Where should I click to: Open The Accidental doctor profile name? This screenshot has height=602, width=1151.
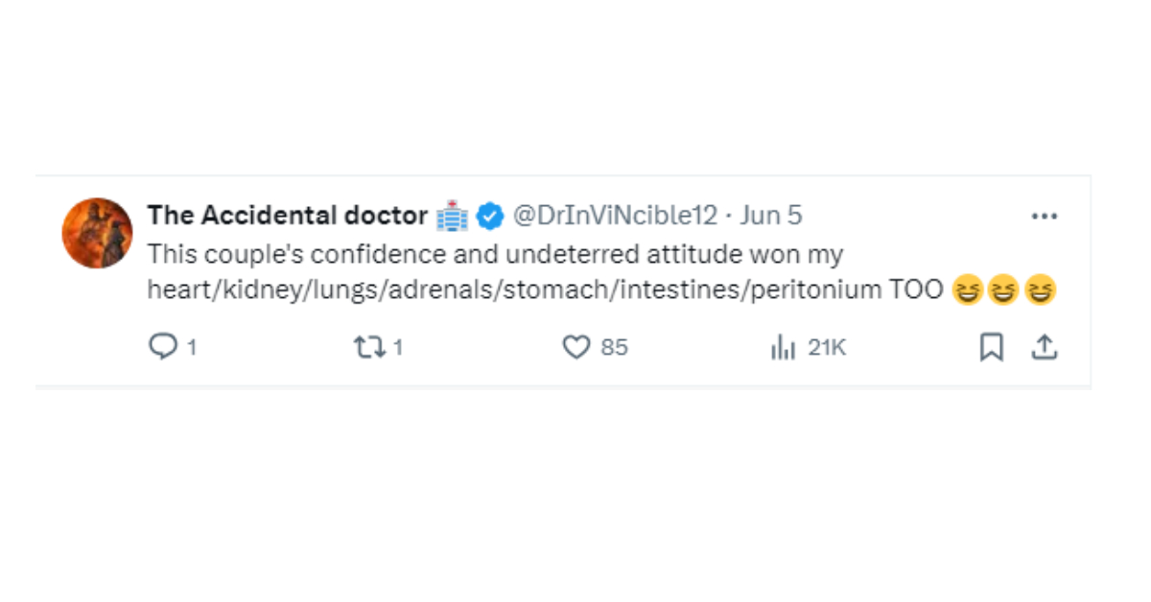[x=287, y=216]
